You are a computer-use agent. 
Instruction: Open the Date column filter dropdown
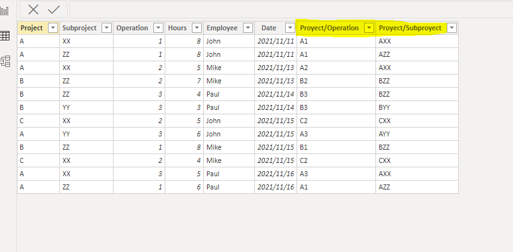click(x=290, y=28)
